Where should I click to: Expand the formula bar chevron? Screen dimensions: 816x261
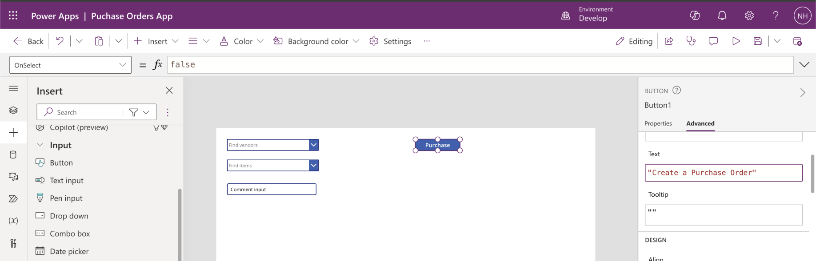pyautogui.click(x=804, y=65)
